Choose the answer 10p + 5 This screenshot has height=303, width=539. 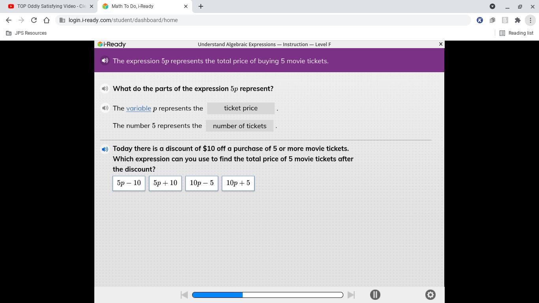pos(238,183)
